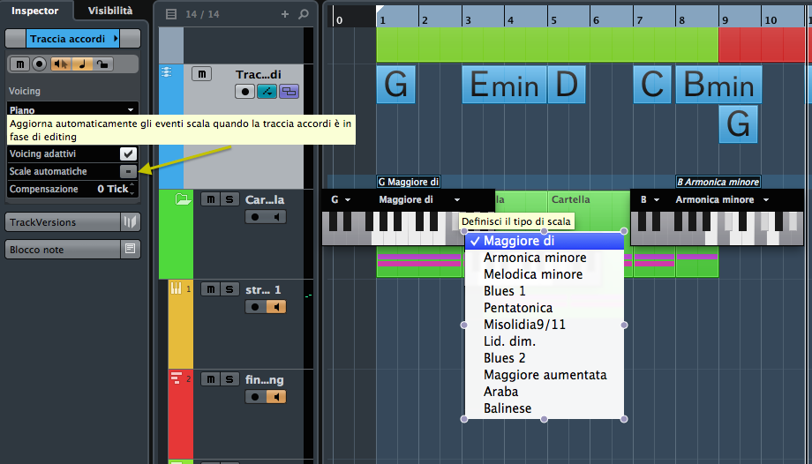Toggle monitor on fin...ng track

[x=276, y=397]
